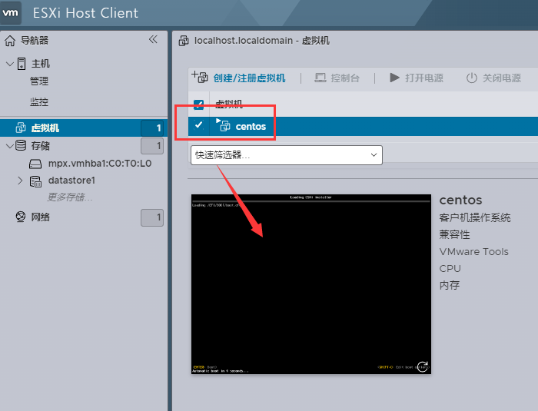Screen dimensions: 538x411
Task: Click the 控制台 console monitor icon
Action: [x=320, y=78]
